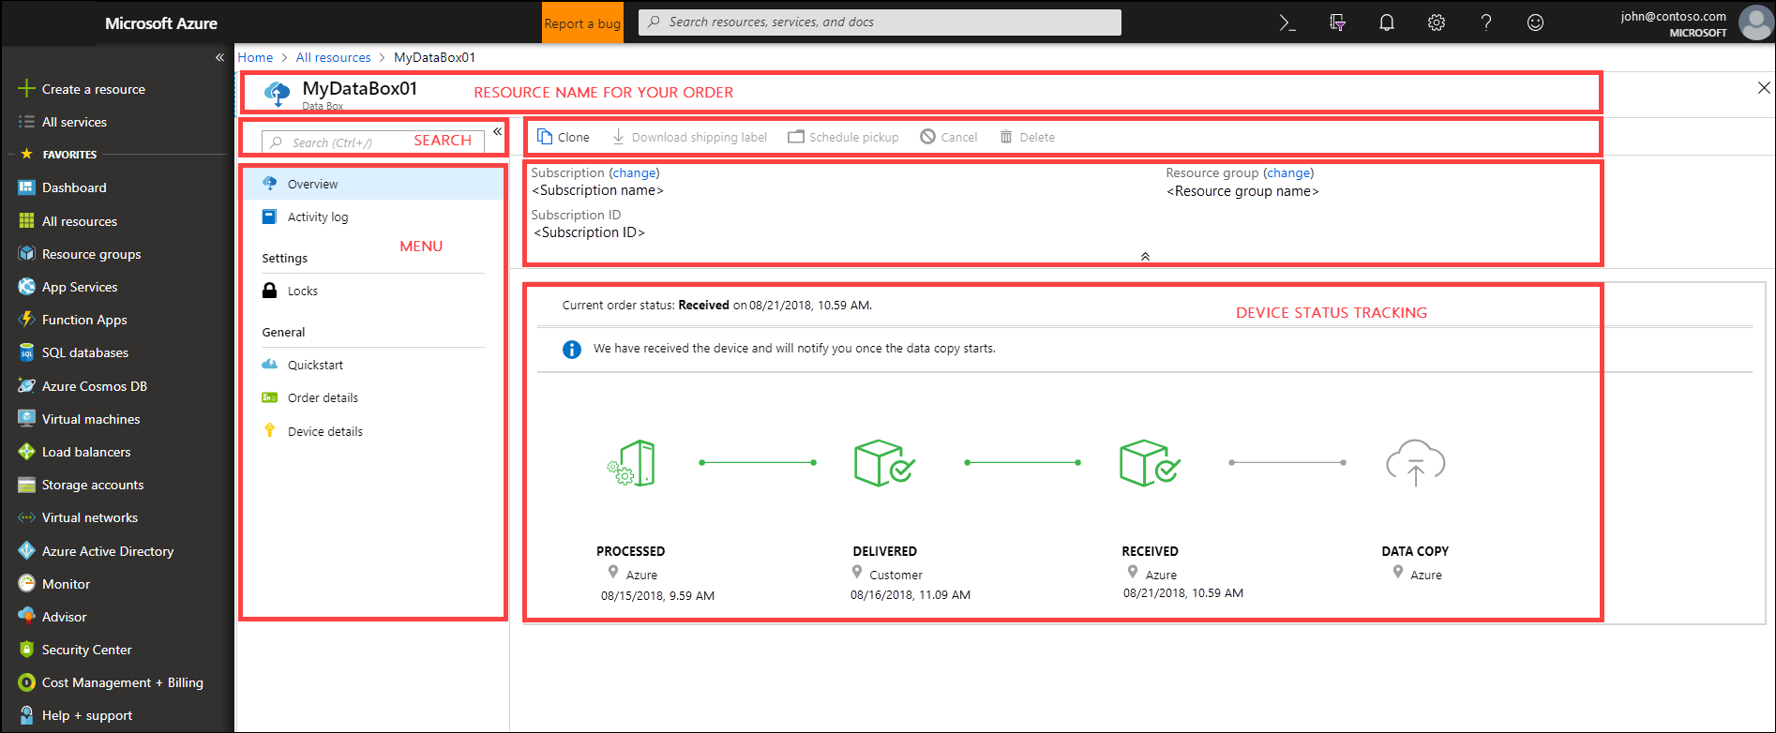Open portal settings gear icon
The width and height of the screenshot is (1776, 733).
pyautogui.click(x=1436, y=23)
